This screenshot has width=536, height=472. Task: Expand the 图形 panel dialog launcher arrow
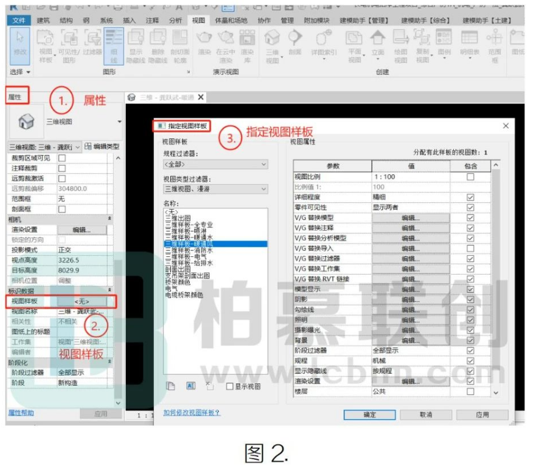[188, 72]
